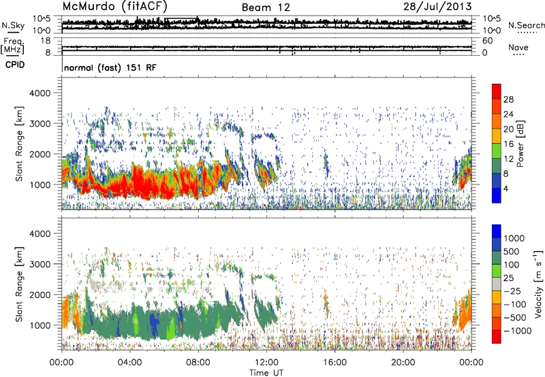Click the red bottom segment of Velocity color bar
Image resolution: width=545 pixels, height=377 pixels.
tap(497, 337)
